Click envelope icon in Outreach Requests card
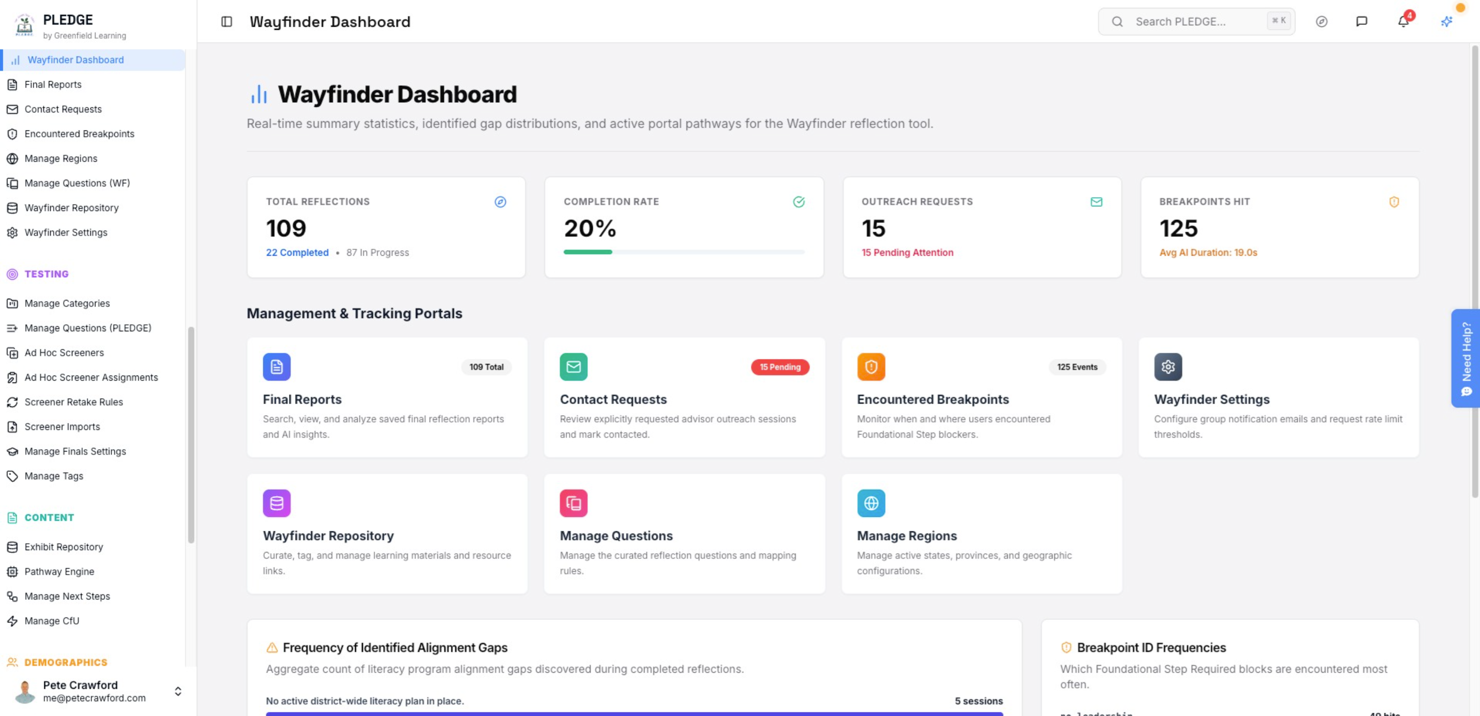Viewport: 1480px width, 716px height. 1096,202
